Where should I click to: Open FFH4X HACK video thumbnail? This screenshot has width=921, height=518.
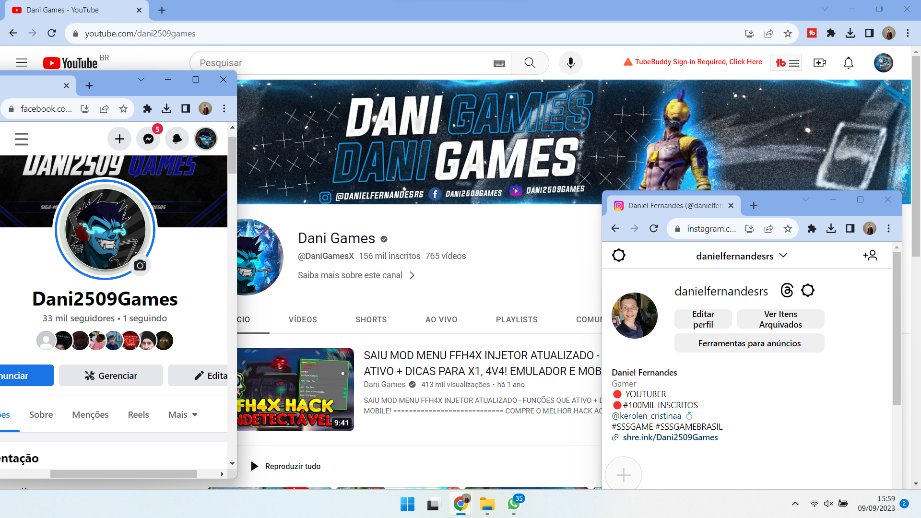[295, 389]
